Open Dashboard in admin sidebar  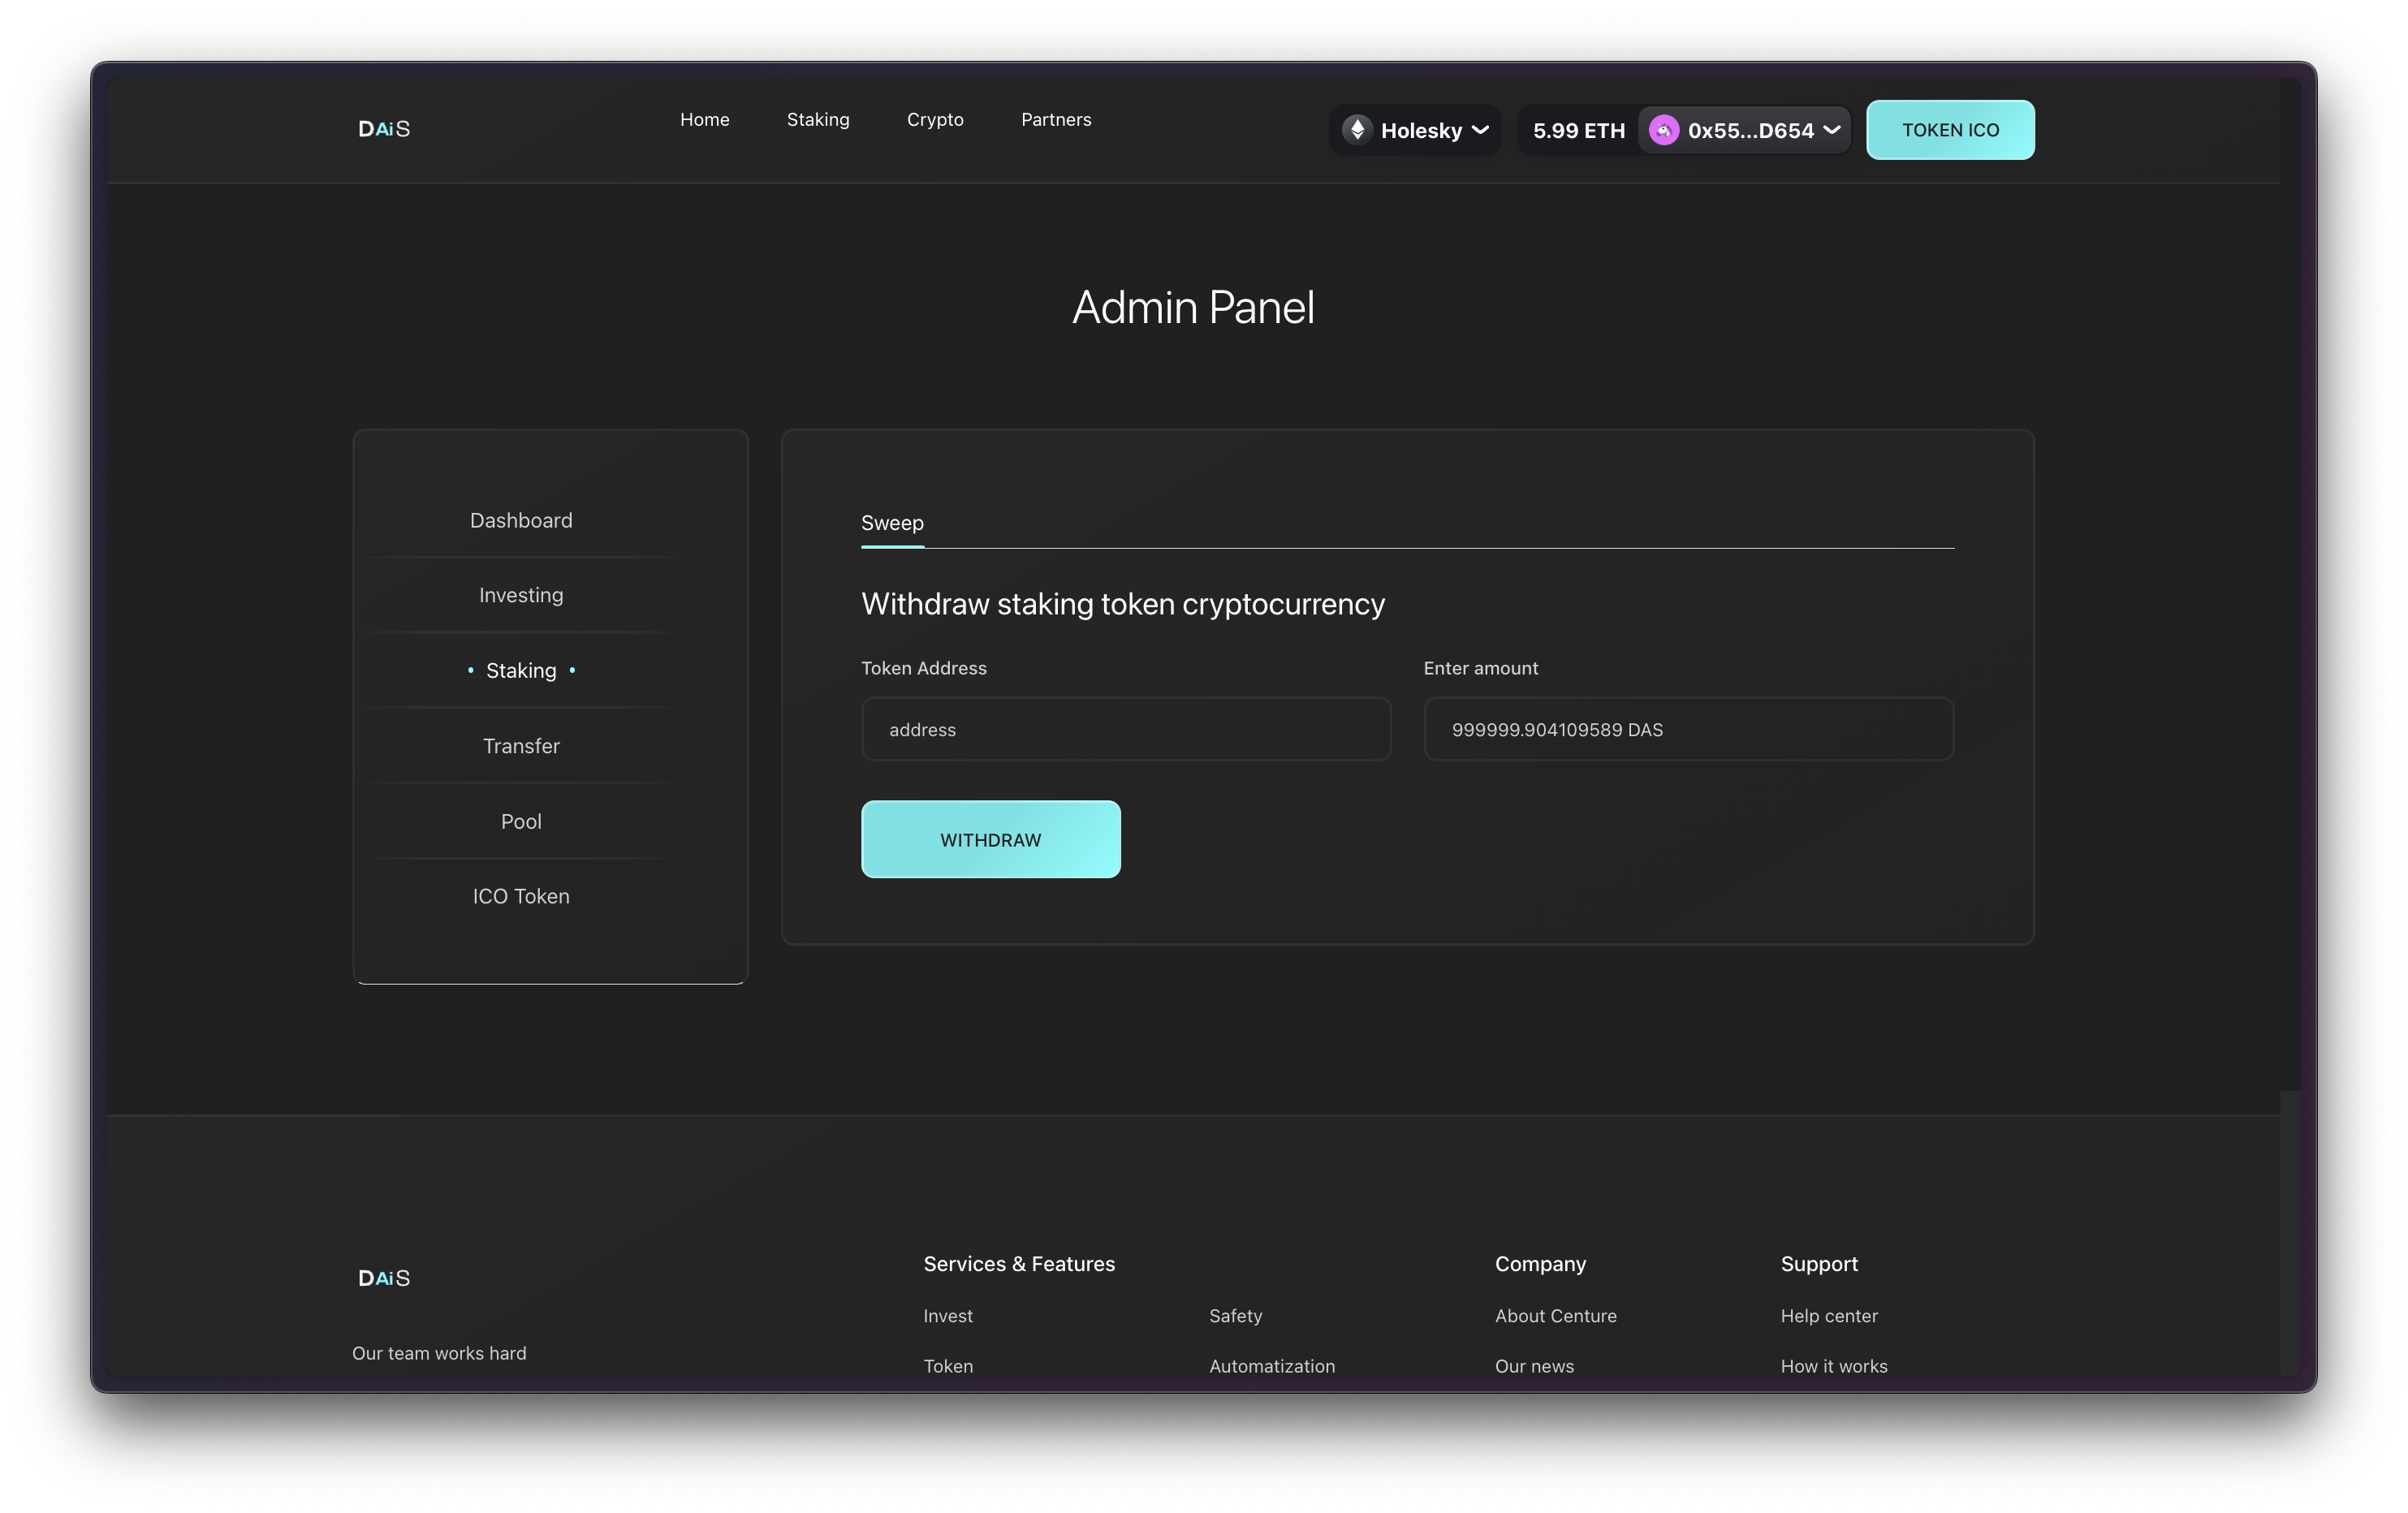click(521, 520)
